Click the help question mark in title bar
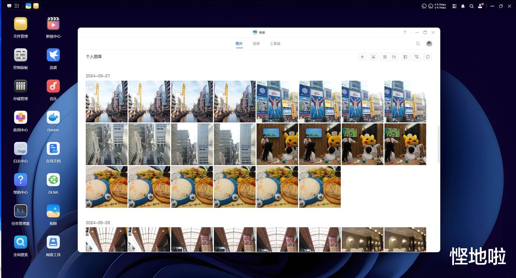Viewport: 516px width, 278px height. (x=405, y=33)
